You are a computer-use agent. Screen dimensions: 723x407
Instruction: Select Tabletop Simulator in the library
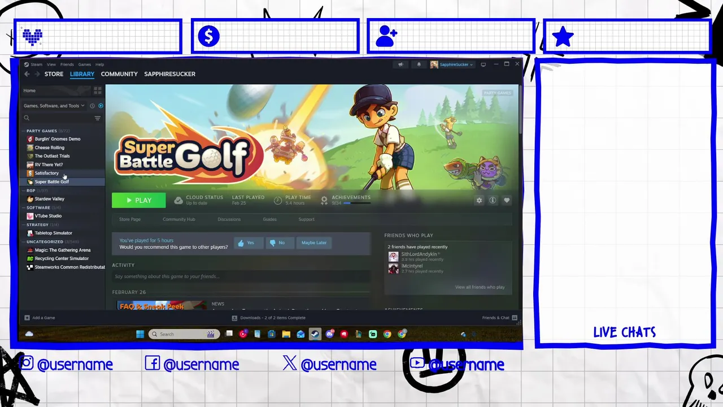(x=54, y=233)
